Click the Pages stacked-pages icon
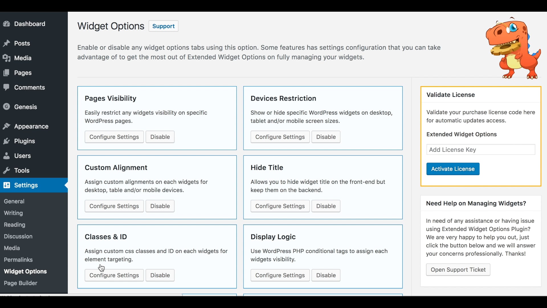This screenshot has width=547, height=308. pyautogui.click(x=7, y=73)
